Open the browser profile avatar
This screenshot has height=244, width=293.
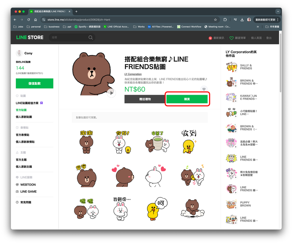249,20
